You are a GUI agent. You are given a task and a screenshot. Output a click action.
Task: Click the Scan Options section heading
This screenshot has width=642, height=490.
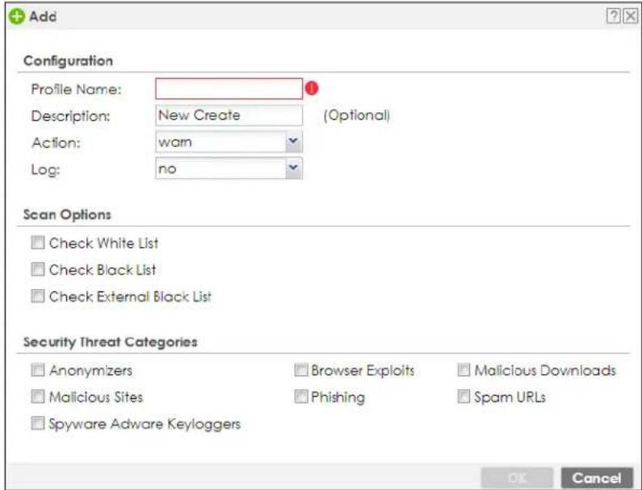point(67,215)
